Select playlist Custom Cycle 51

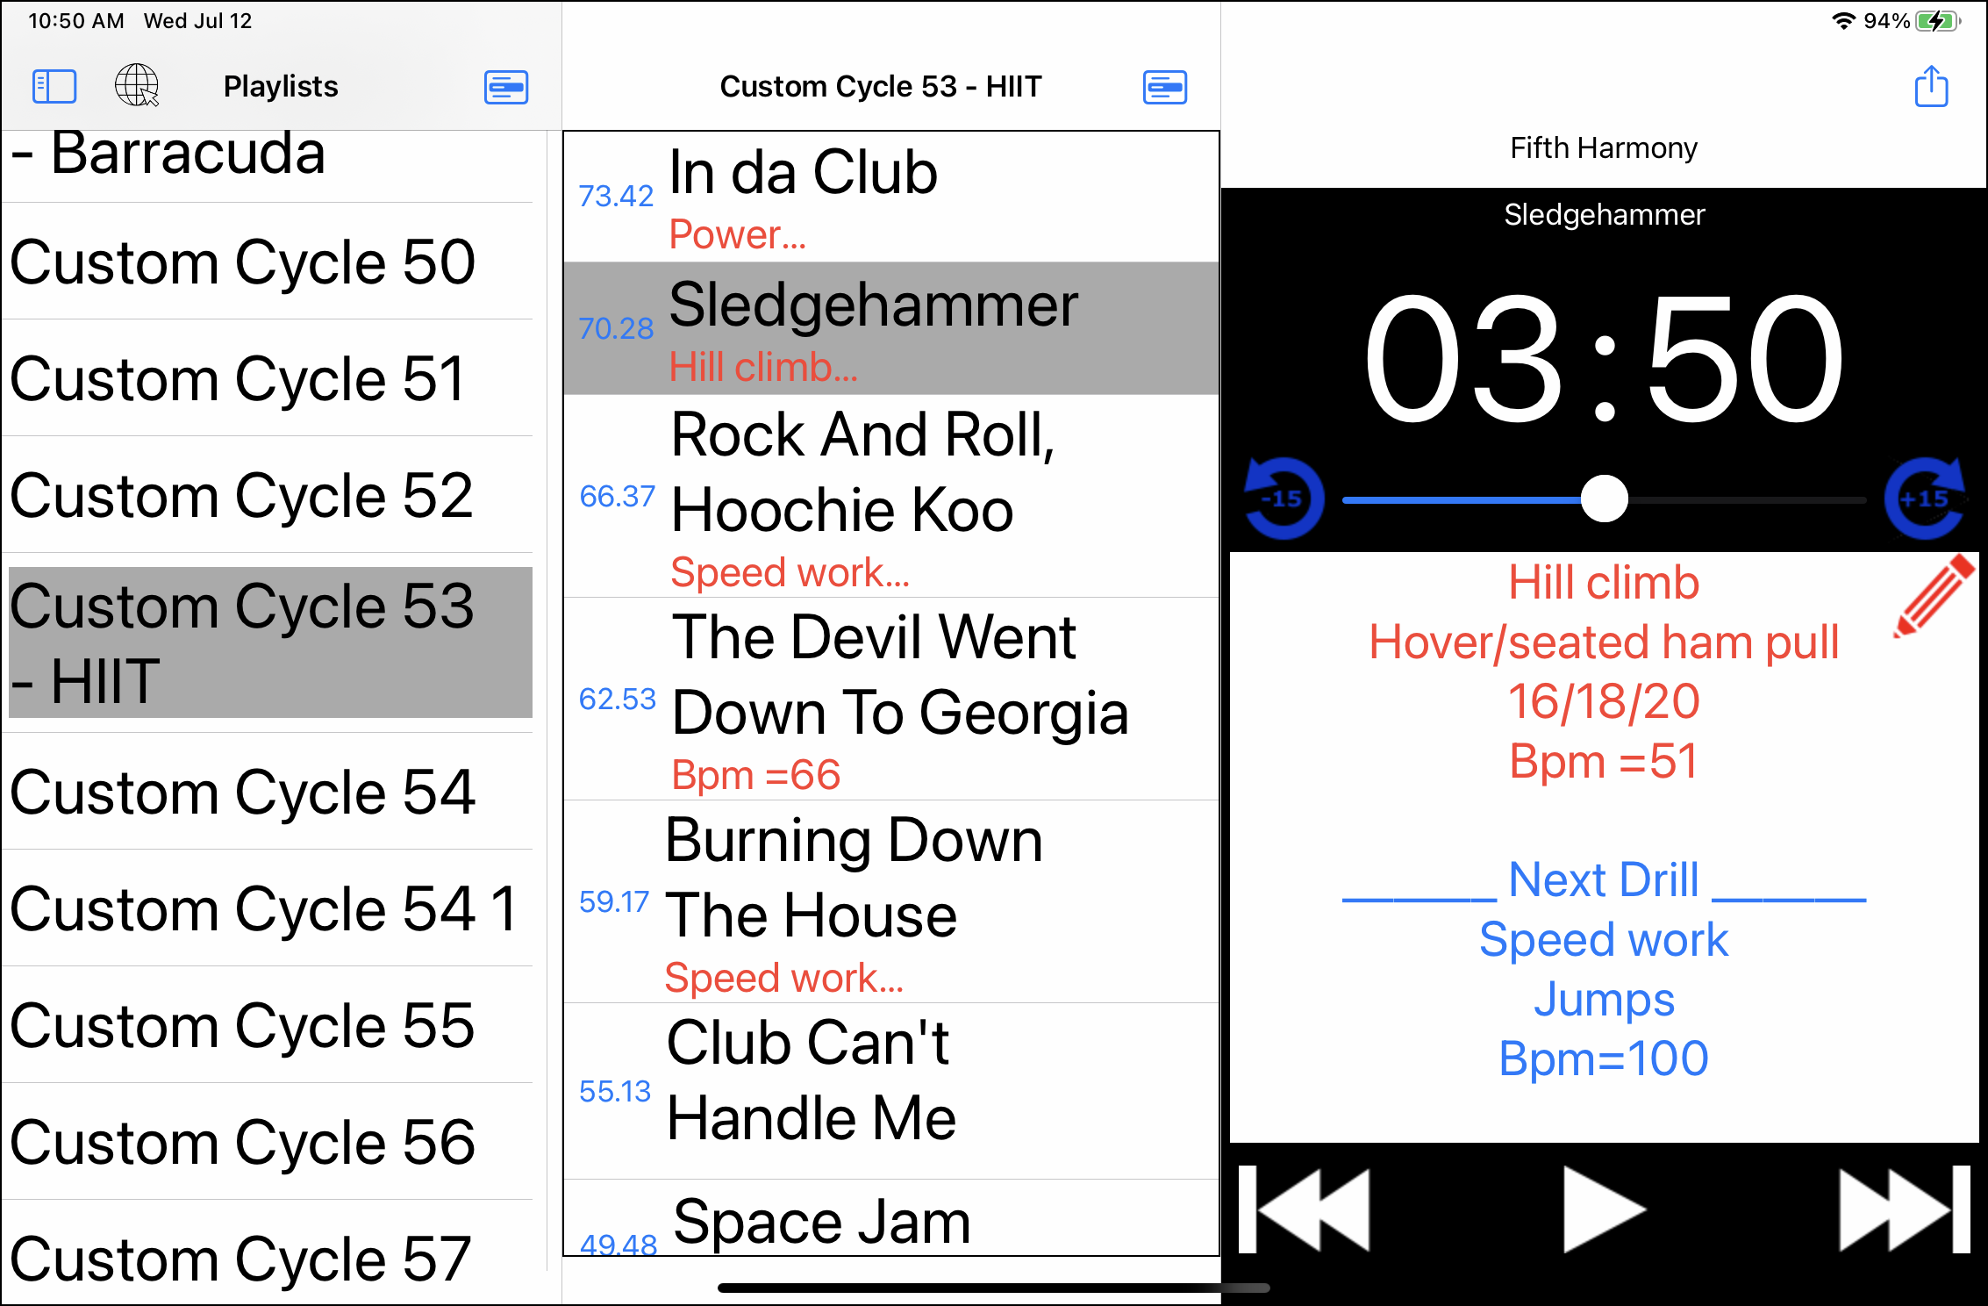[x=268, y=378]
